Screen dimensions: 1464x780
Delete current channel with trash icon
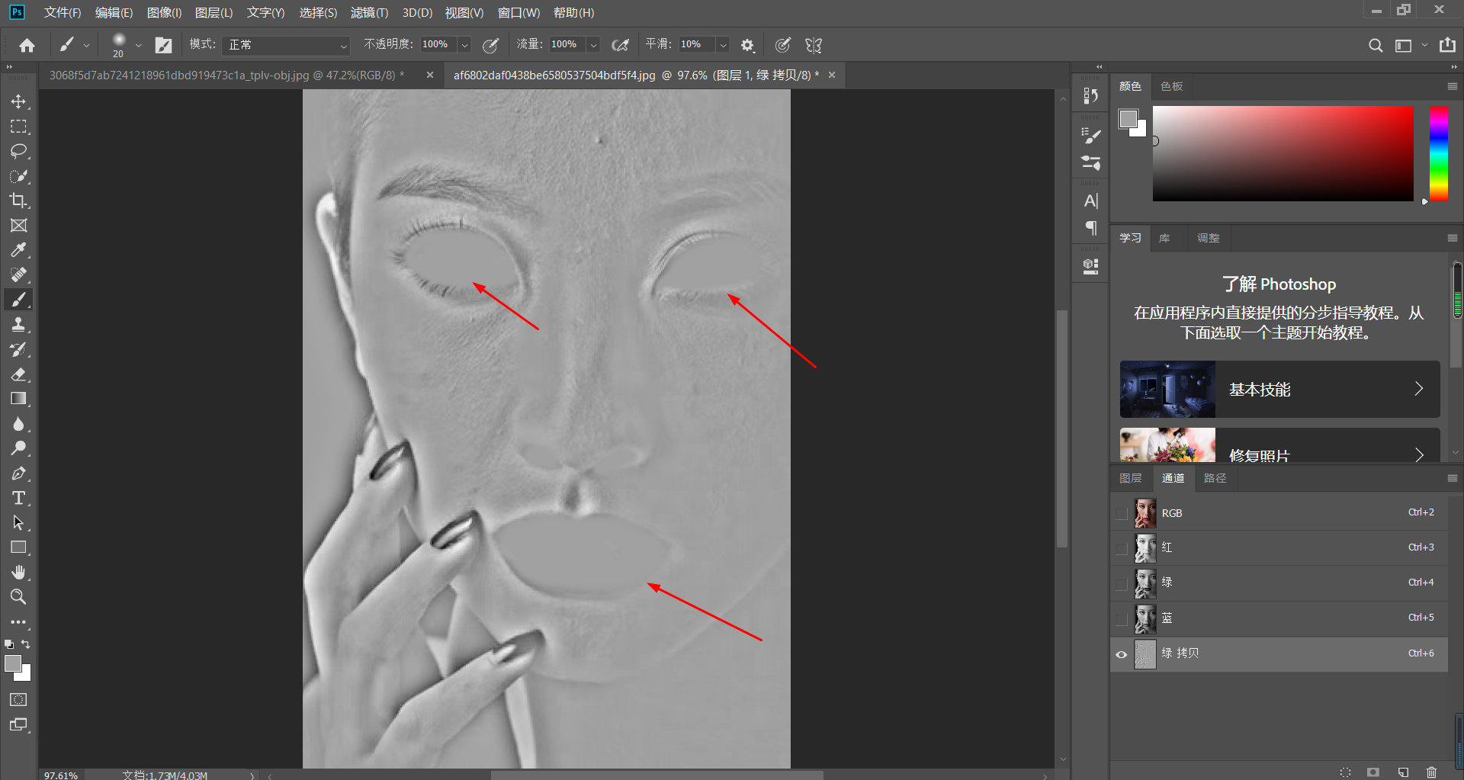pyautogui.click(x=1431, y=772)
